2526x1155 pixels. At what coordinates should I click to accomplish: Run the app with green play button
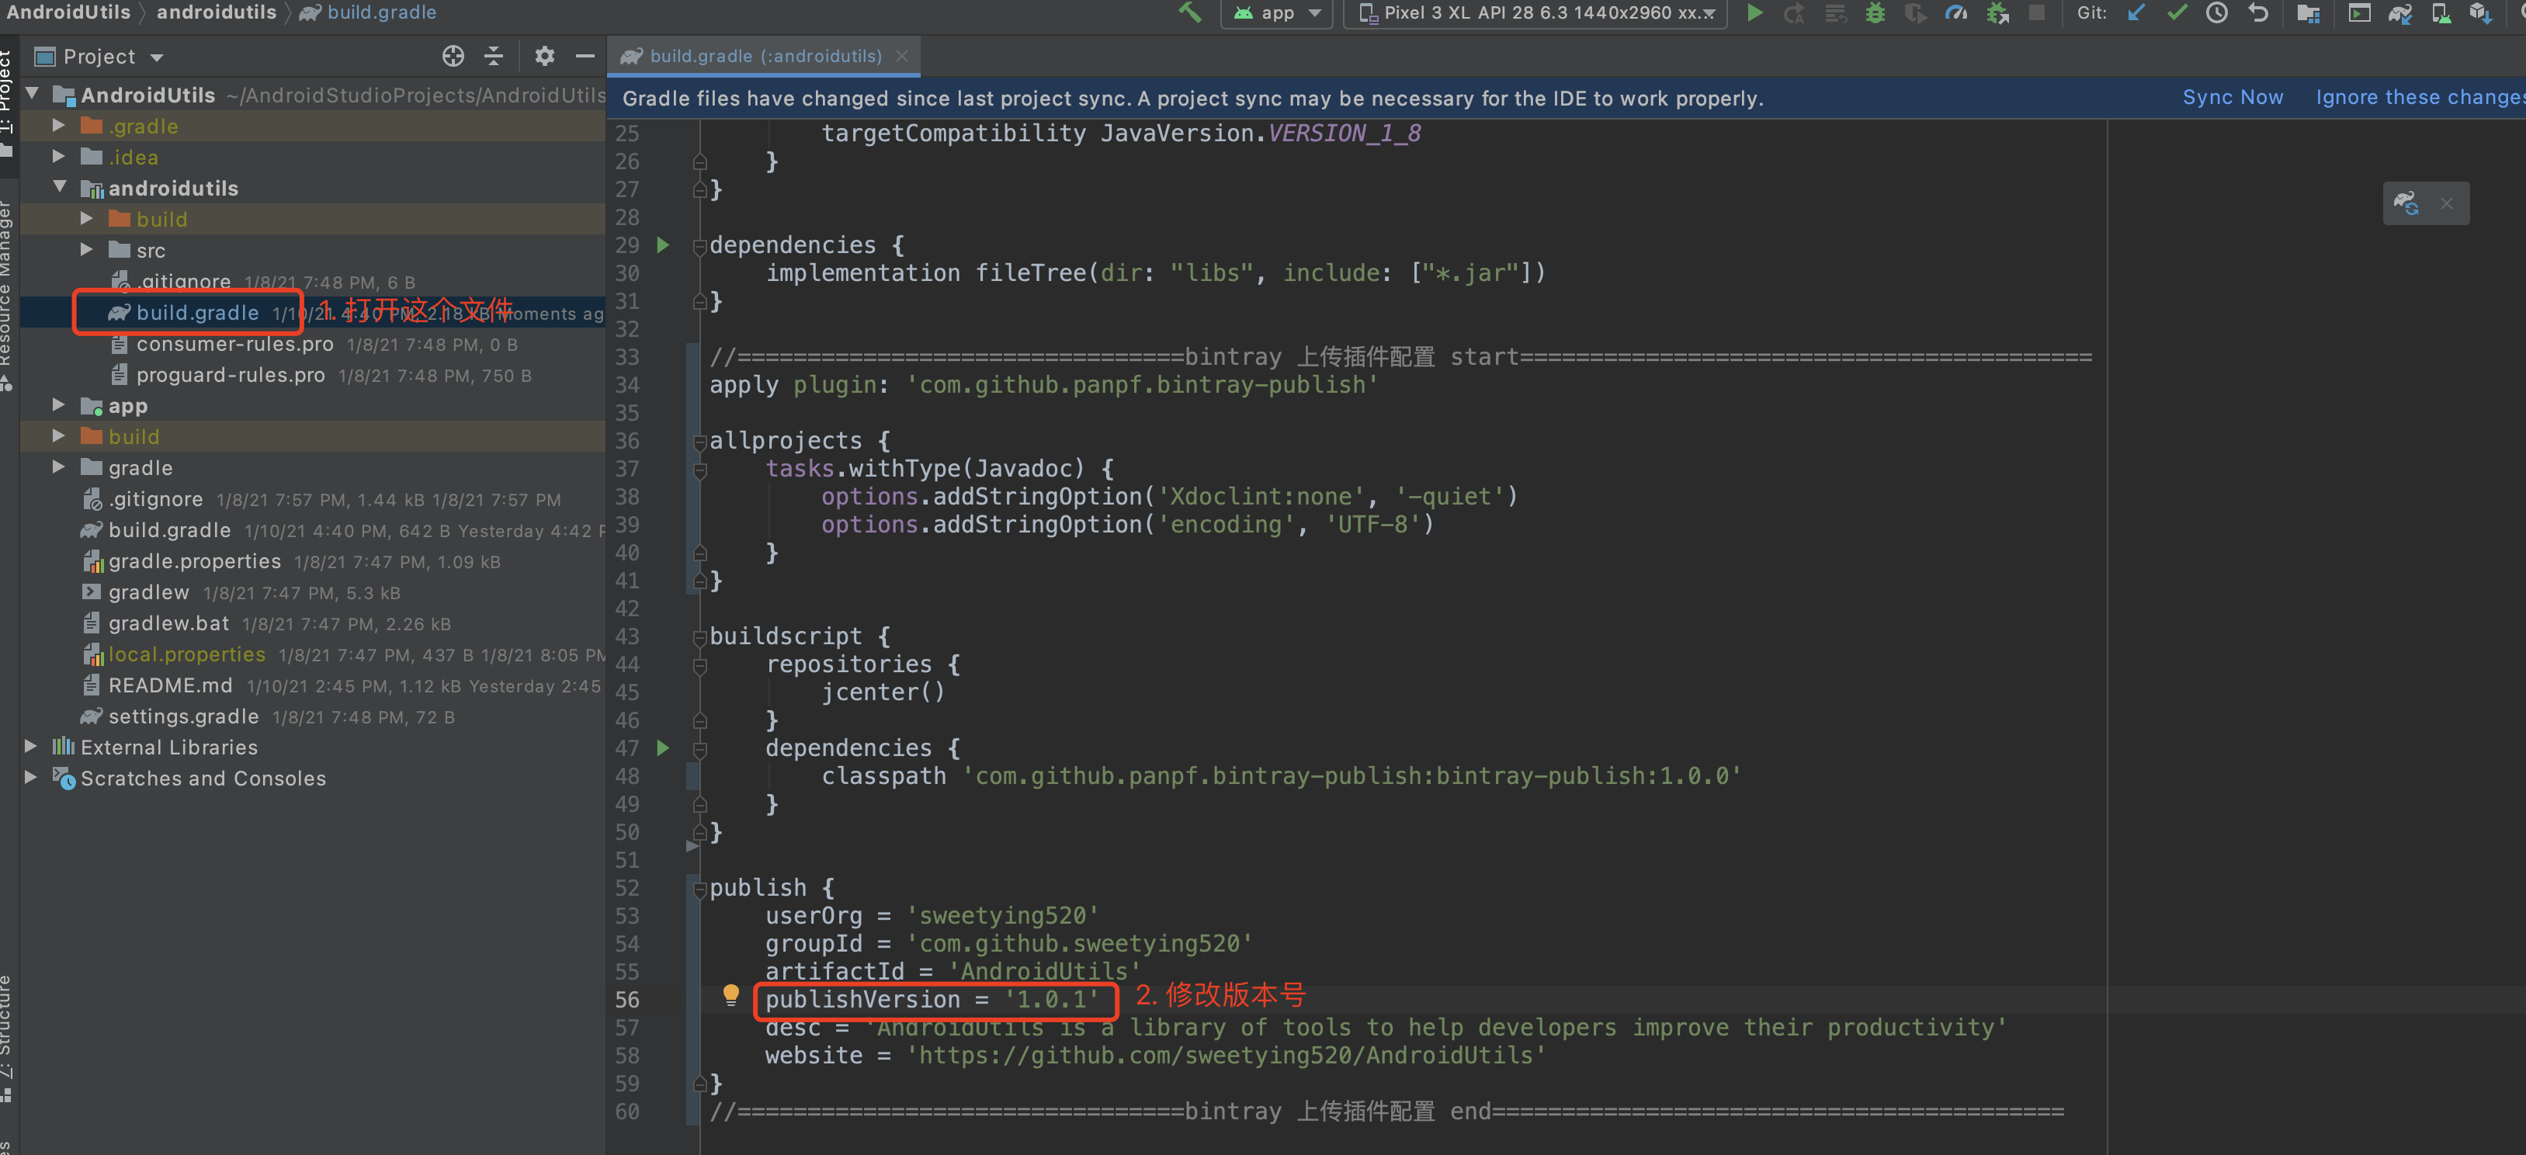(1755, 12)
